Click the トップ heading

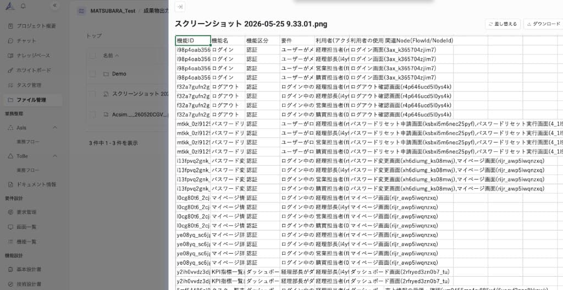click(94, 36)
